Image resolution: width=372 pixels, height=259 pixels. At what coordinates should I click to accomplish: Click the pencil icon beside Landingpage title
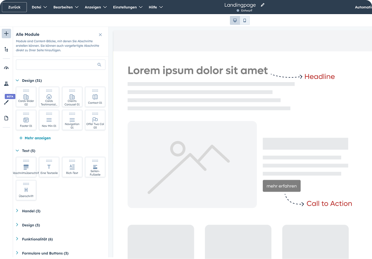click(262, 5)
